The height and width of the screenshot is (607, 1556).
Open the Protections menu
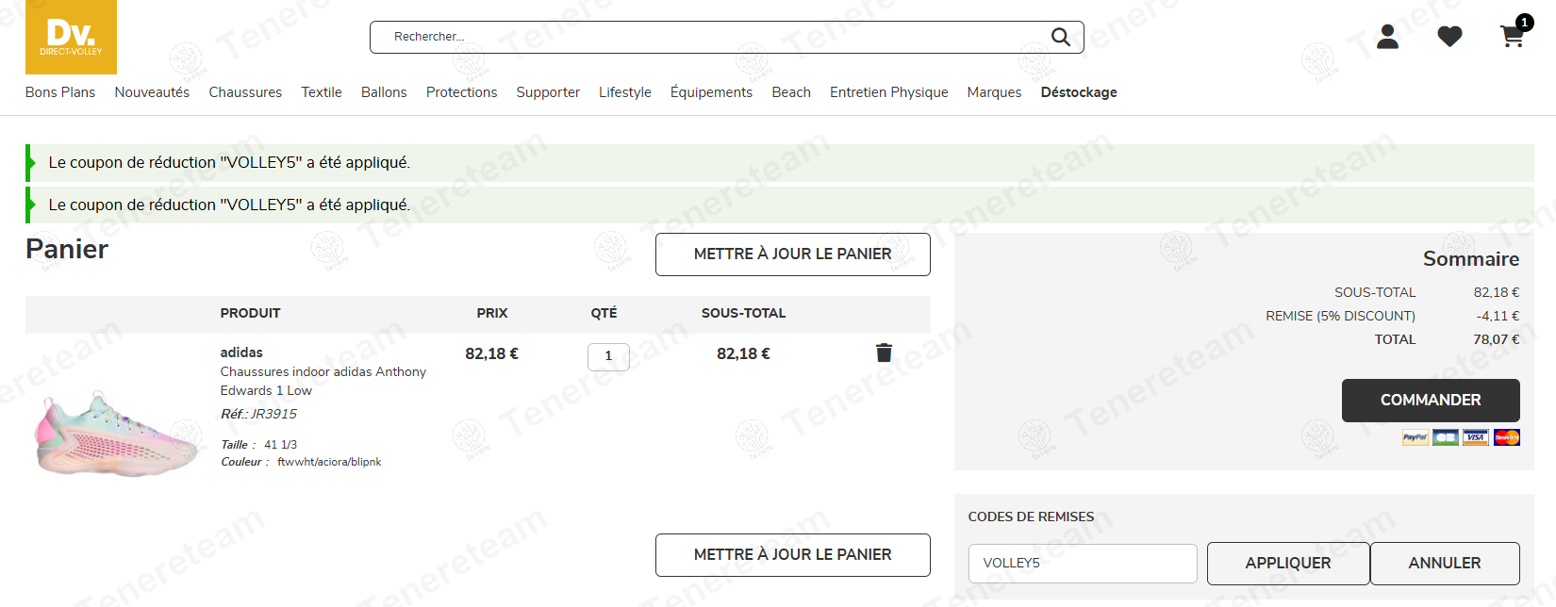(x=461, y=92)
